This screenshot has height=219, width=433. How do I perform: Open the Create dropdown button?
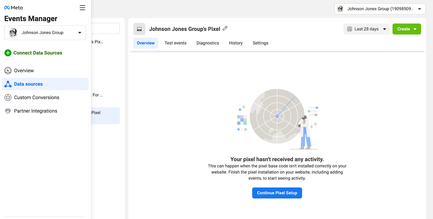coord(407,29)
